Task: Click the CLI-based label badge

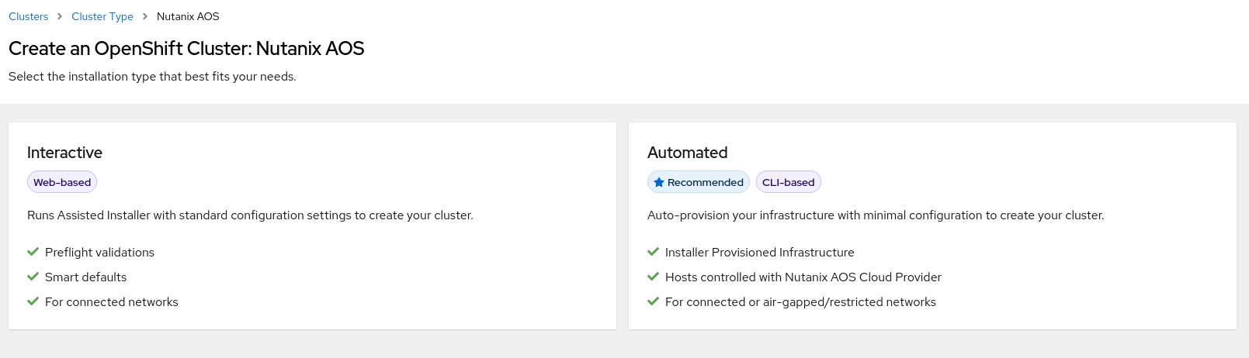Action: pos(788,182)
